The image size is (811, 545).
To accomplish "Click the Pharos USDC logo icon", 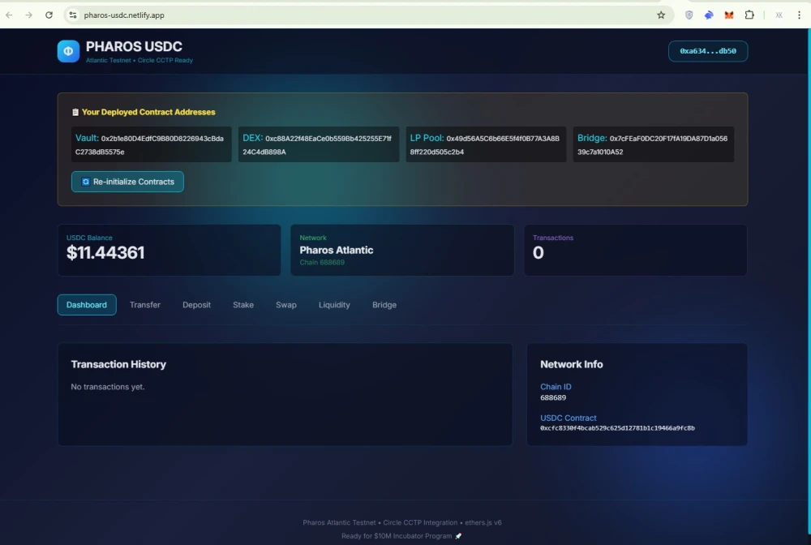I will (68, 51).
